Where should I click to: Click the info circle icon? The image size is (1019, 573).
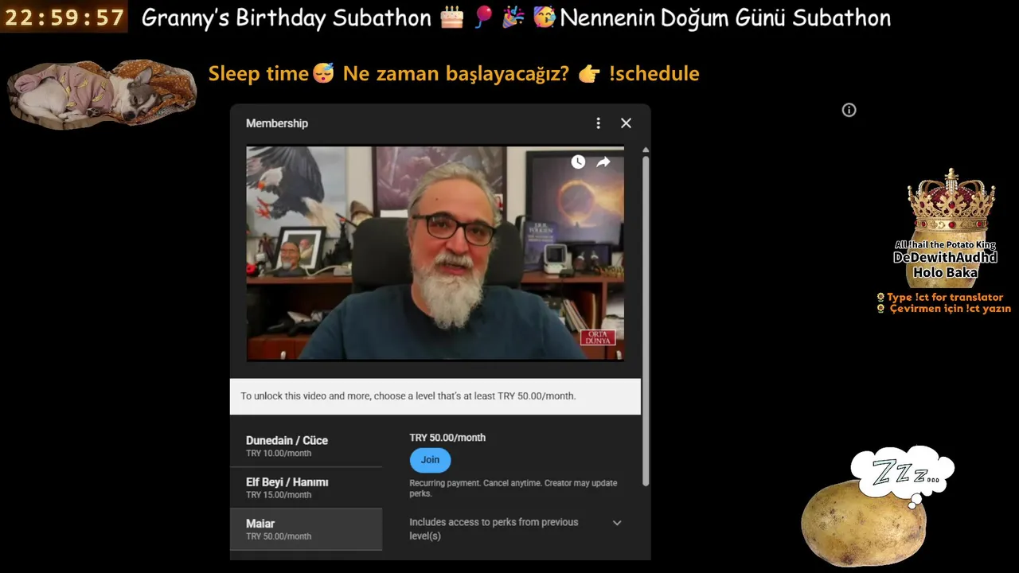tap(849, 110)
